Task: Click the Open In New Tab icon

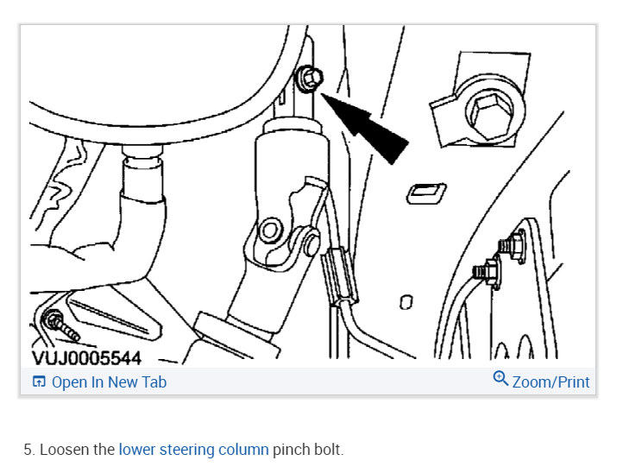Action: (39, 382)
